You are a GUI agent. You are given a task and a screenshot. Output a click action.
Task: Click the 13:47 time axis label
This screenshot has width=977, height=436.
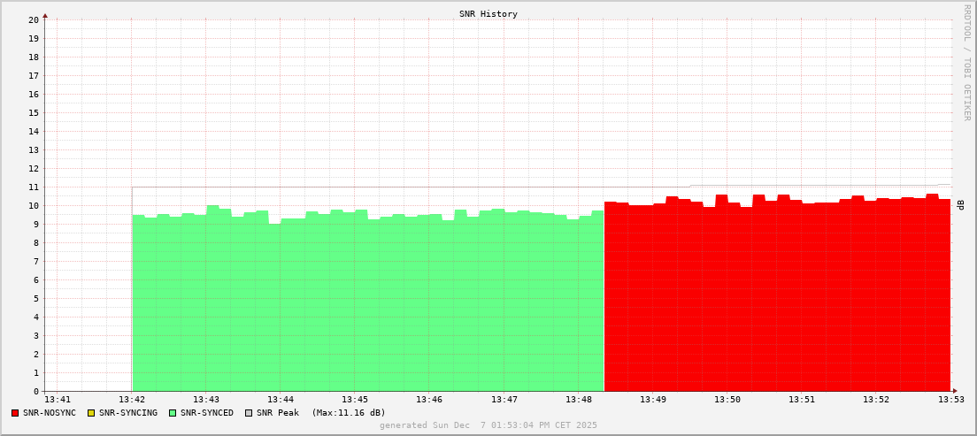(x=504, y=401)
